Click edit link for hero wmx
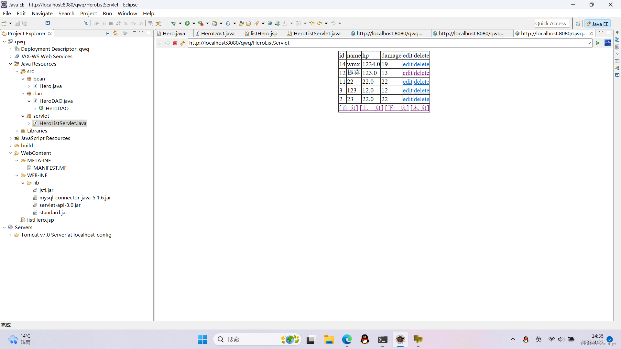 [407, 64]
